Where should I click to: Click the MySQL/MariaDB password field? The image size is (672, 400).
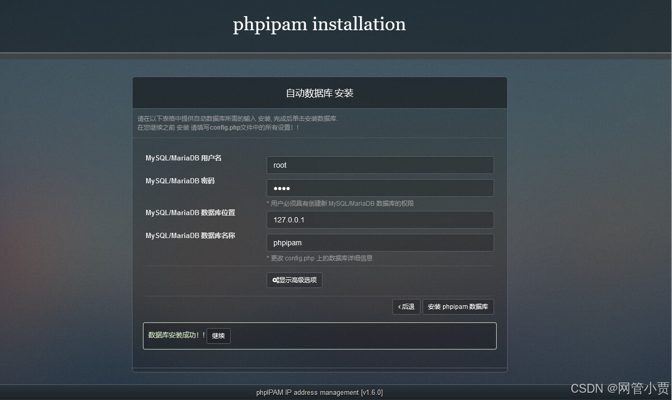[380, 188]
